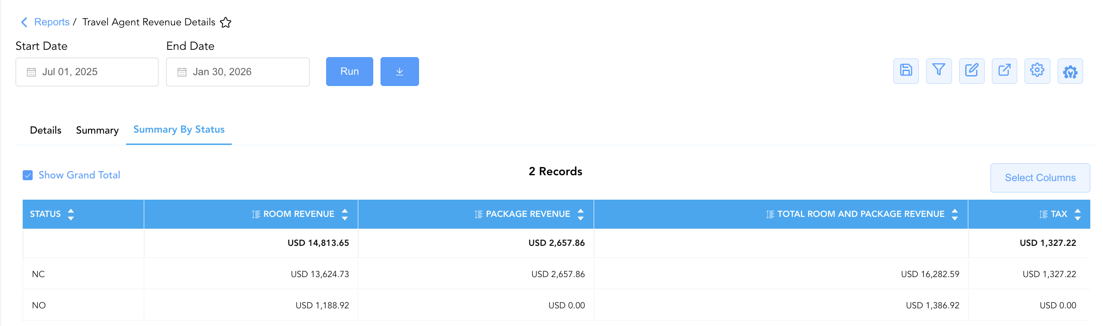Open the Start Date field Jul 01, 2025

pos(87,72)
